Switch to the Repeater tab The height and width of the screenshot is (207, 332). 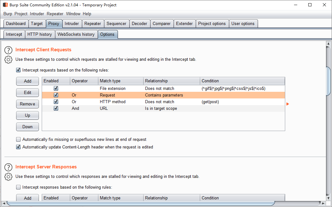(x=93, y=23)
